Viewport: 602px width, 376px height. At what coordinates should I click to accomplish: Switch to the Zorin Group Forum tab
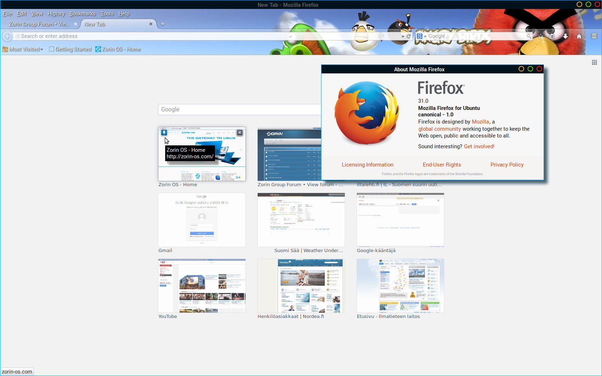click(39, 24)
